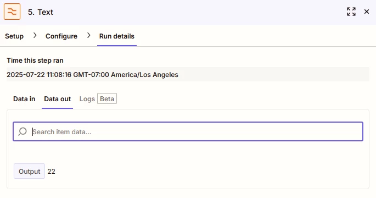Screen dimensions: 376x198
Task: Click the step title 5. Text
Action: pos(41,12)
